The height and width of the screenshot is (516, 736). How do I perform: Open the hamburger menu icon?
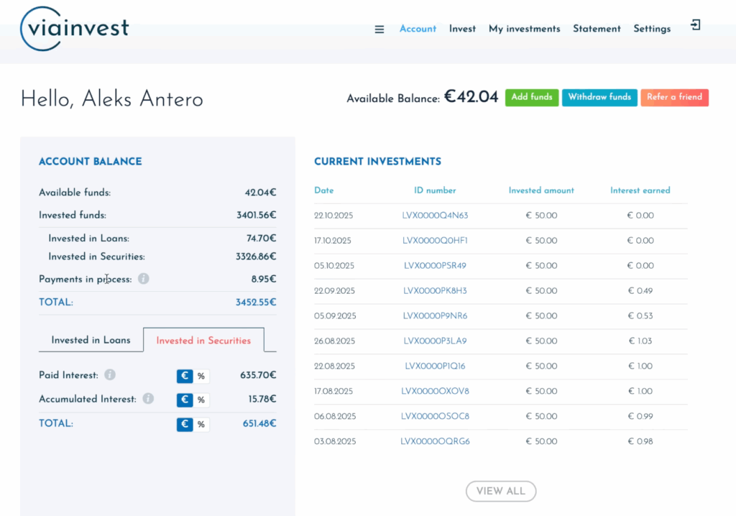pyautogui.click(x=379, y=29)
